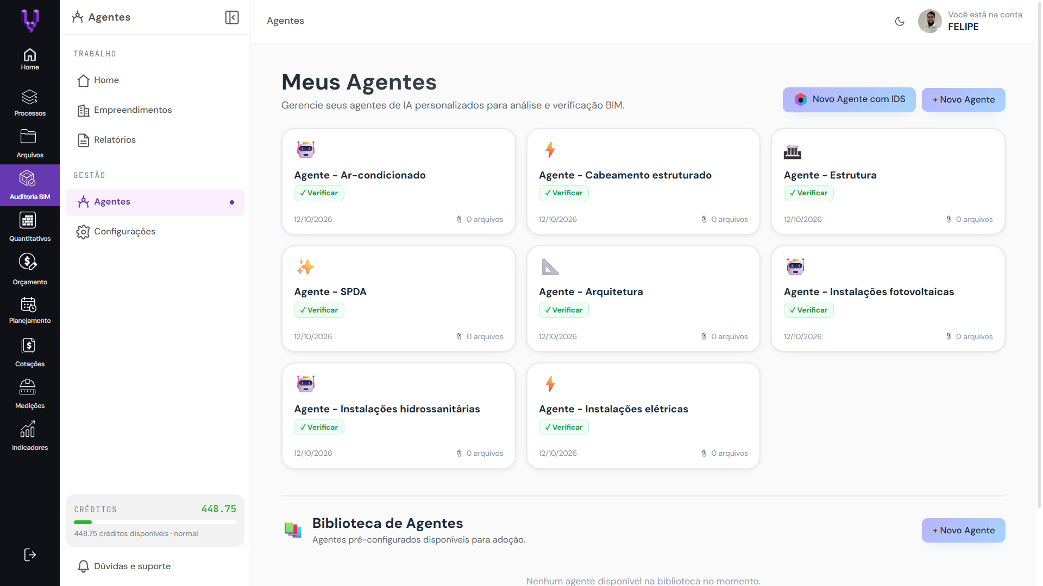Click the Agentes breadcrumb in header
1043x586 pixels.
click(x=285, y=21)
